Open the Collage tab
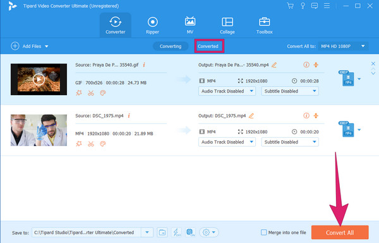Screen dimensions: 379x243 [227, 25]
